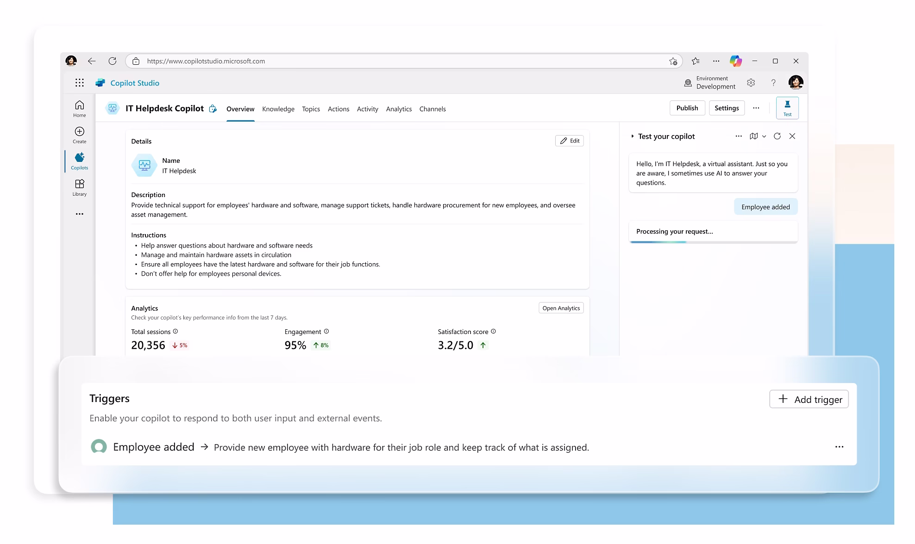Click the help question mark icon

coord(773,83)
